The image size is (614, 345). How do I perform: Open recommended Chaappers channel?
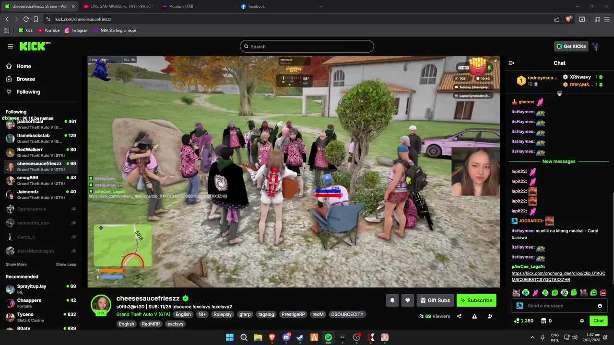pyautogui.click(x=41, y=303)
